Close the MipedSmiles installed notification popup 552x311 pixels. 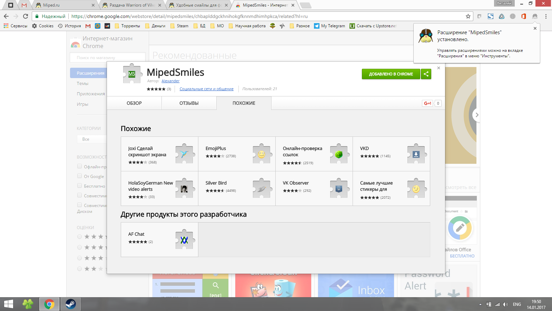coord(535,28)
